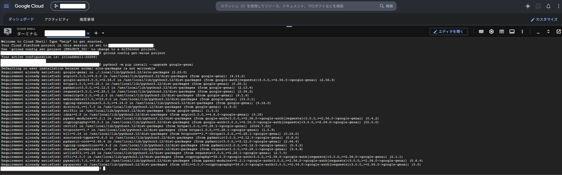Image resolution: width=562 pixels, height=175 pixels.
Task: Expand the new-tab project dropdown arrow
Action: [x=103, y=33]
